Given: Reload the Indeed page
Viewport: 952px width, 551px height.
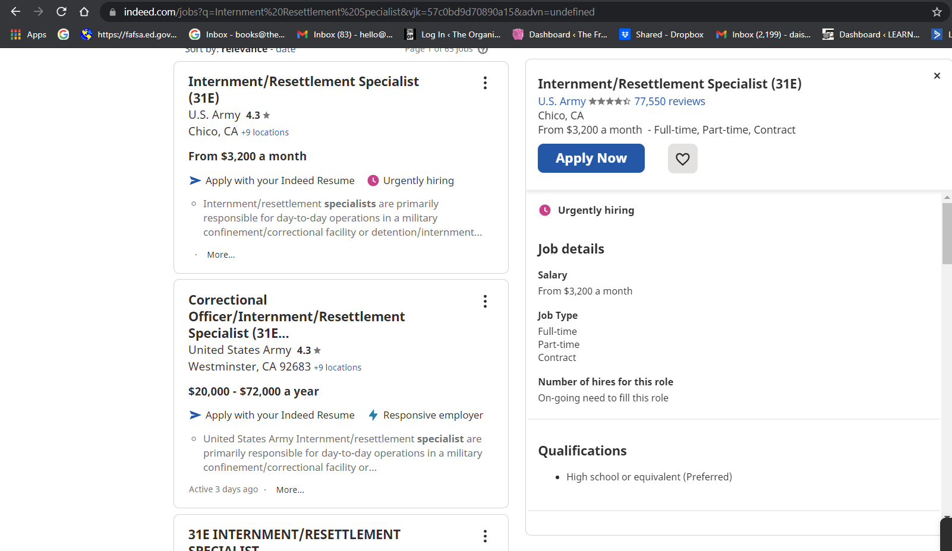Looking at the screenshot, I should tap(61, 12).
